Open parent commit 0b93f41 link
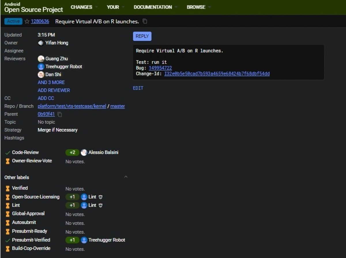346x258 pixels. click(46, 114)
